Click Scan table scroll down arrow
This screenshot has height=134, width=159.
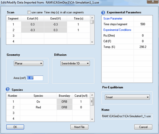coord(92,42)
